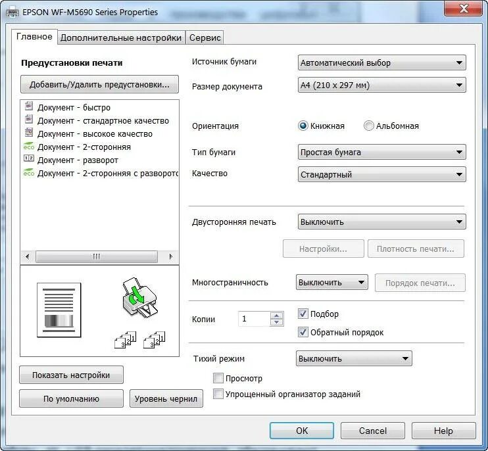The image size is (488, 451).
Task: Click spread icon beside 'Документ - разворот'
Action: 29,158
